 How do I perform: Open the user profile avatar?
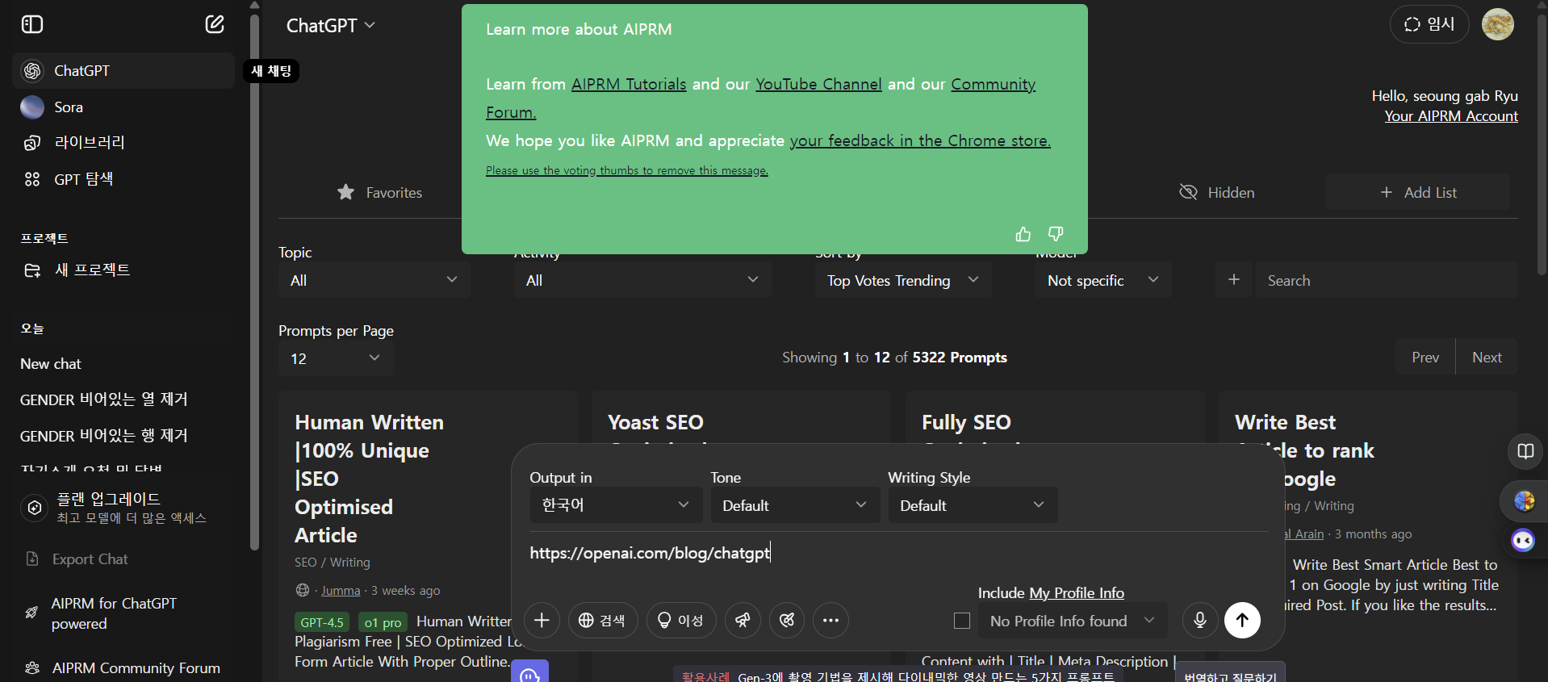(x=1498, y=24)
